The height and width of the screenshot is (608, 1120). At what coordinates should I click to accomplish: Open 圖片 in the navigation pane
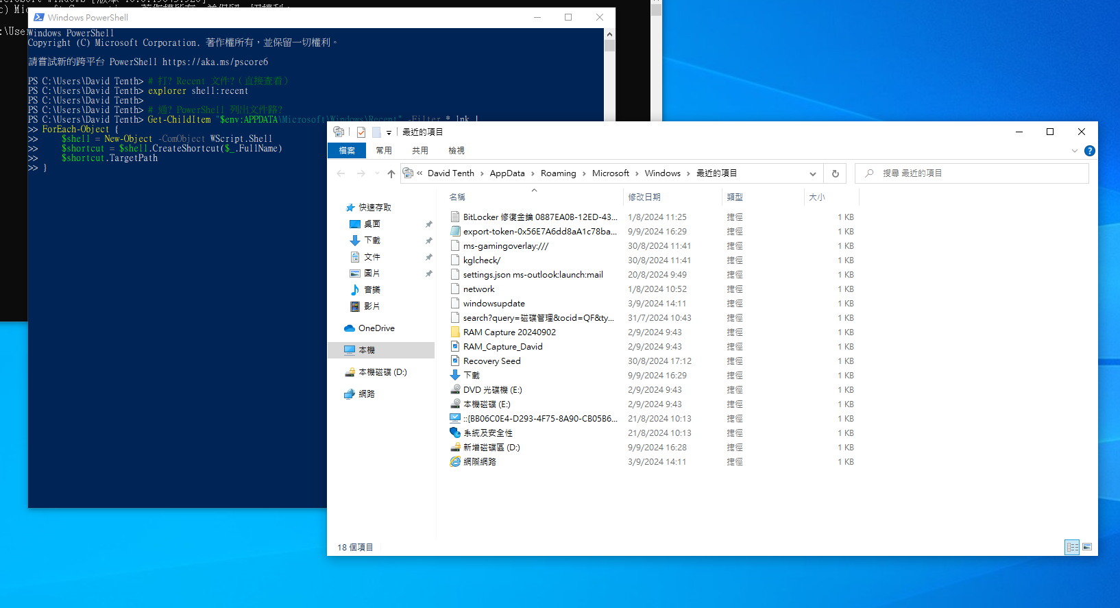(372, 273)
